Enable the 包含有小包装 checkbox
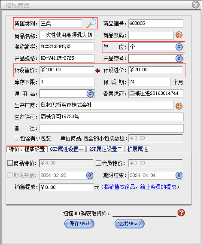Image resolution: width=202 pixels, height=245 pixels. coord(17,138)
